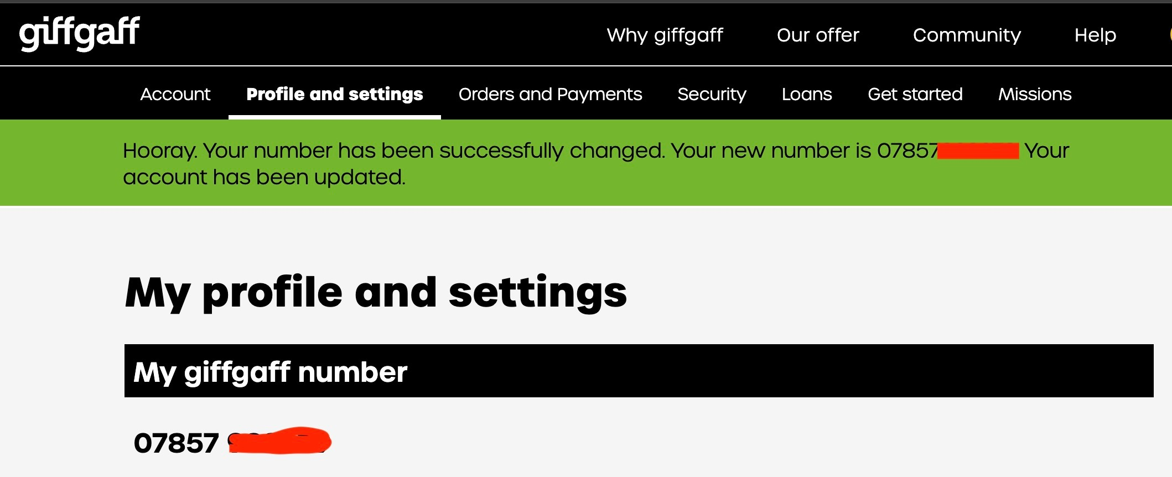Select the Profile and settings tab
Screen dimensions: 1172x477
point(334,94)
